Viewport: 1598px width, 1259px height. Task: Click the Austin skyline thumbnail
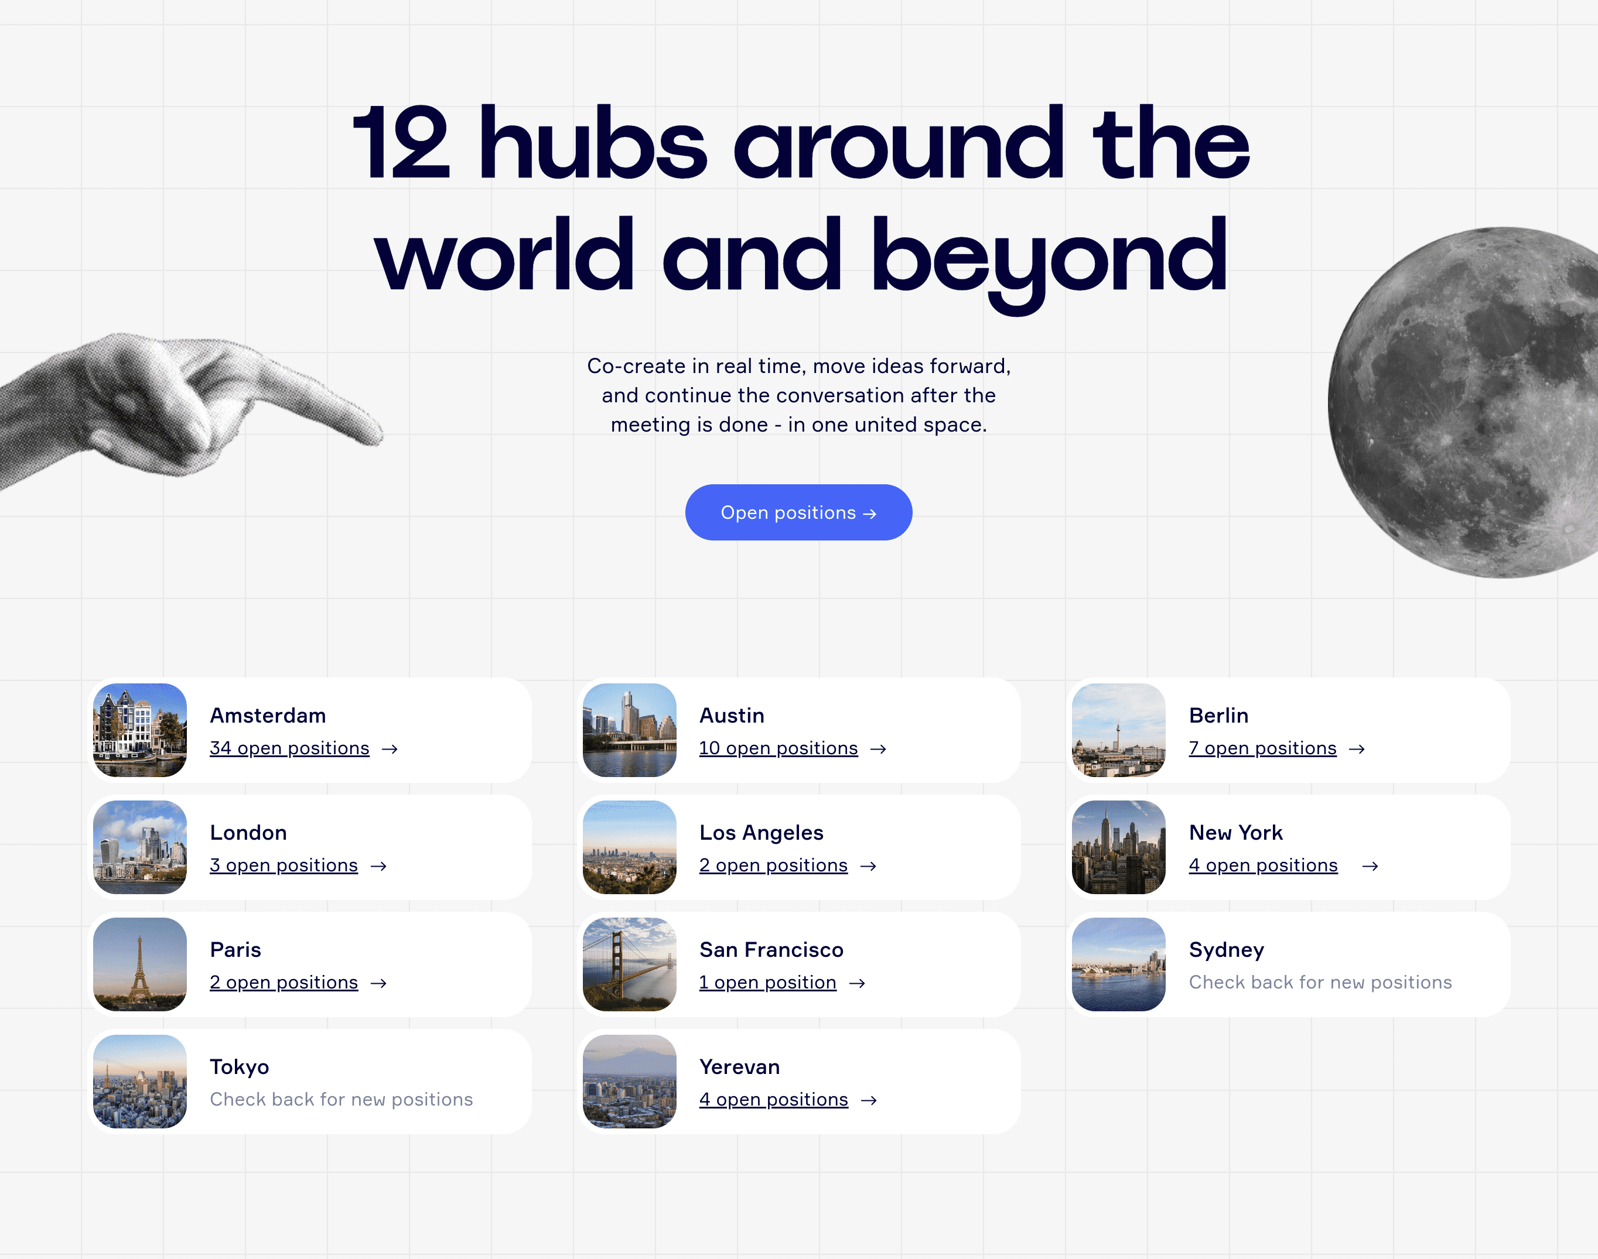[x=629, y=730]
